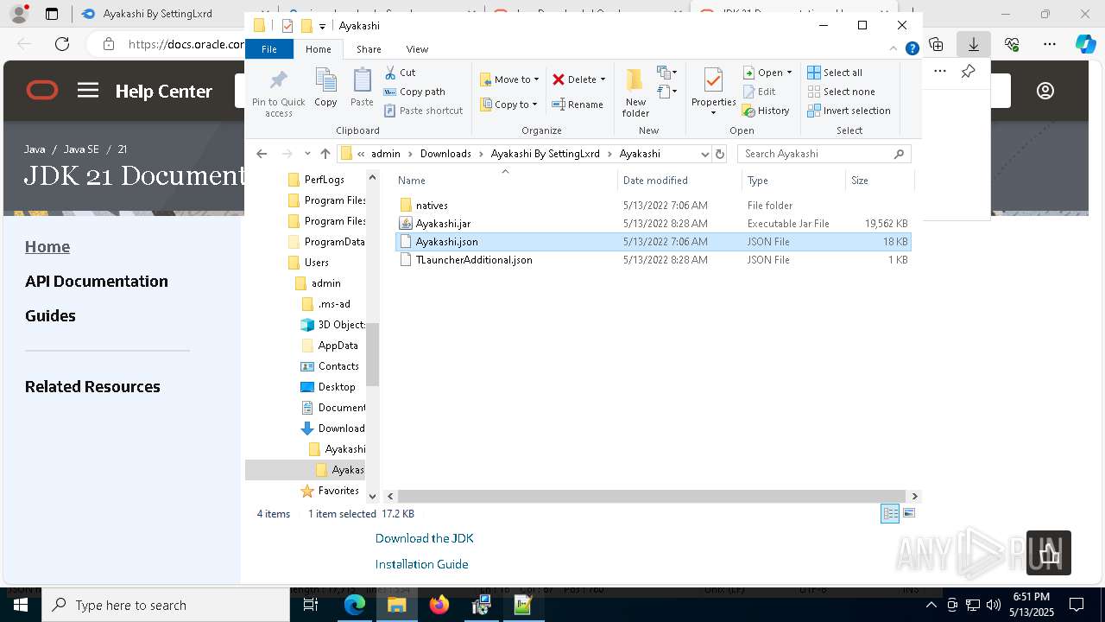1105x622 pixels.
Task: Open Explorer Help blue question icon
Action: click(912, 49)
